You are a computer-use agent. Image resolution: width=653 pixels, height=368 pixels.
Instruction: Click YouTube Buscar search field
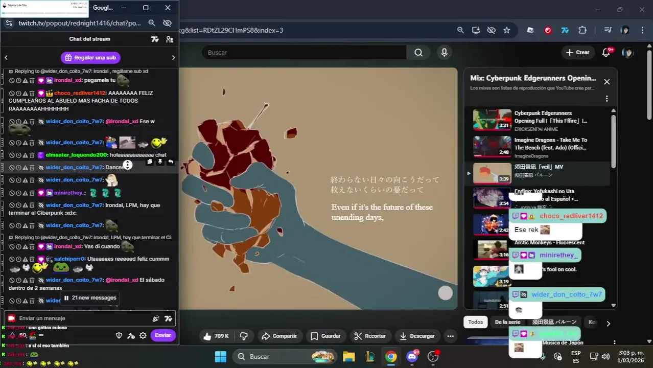[304, 52]
